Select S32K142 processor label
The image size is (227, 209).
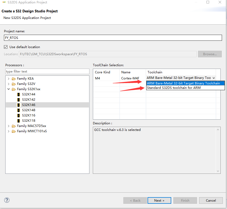(29, 100)
